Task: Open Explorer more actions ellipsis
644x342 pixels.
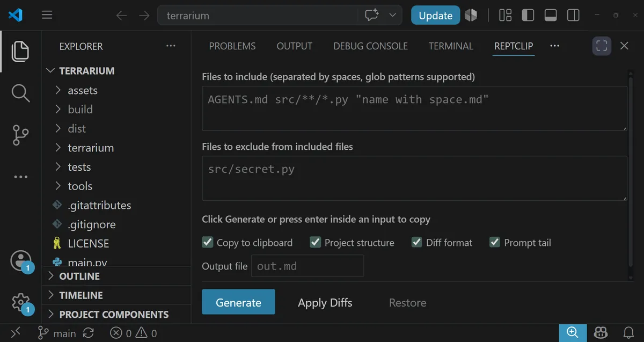Action: [171, 46]
